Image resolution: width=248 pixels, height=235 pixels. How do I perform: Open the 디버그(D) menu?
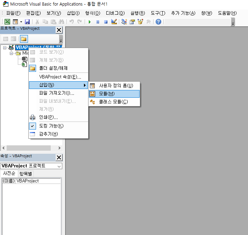[115, 13]
